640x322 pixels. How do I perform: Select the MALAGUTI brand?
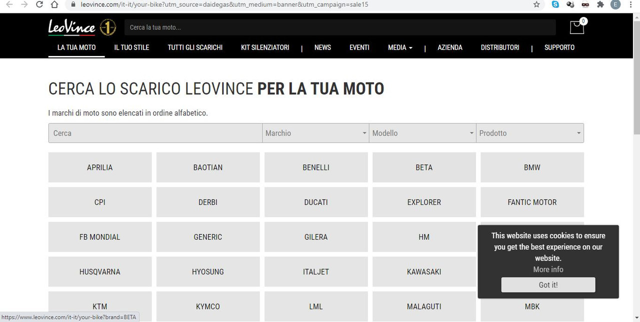pos(424,306)
